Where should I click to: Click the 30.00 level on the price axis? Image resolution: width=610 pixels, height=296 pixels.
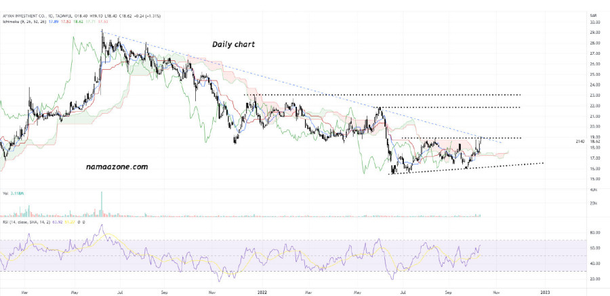(x=594, y=22)
